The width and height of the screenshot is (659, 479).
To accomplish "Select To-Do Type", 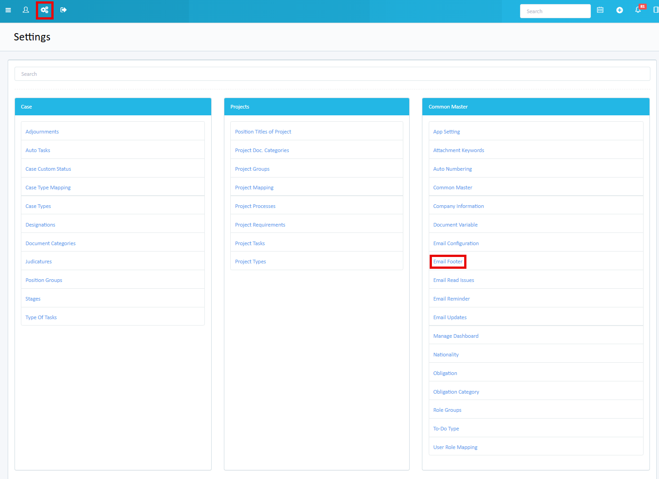I will [446, 429].
